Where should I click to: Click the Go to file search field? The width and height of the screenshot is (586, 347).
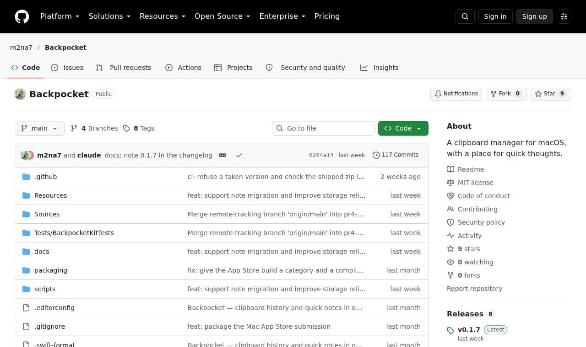(323, 128)
